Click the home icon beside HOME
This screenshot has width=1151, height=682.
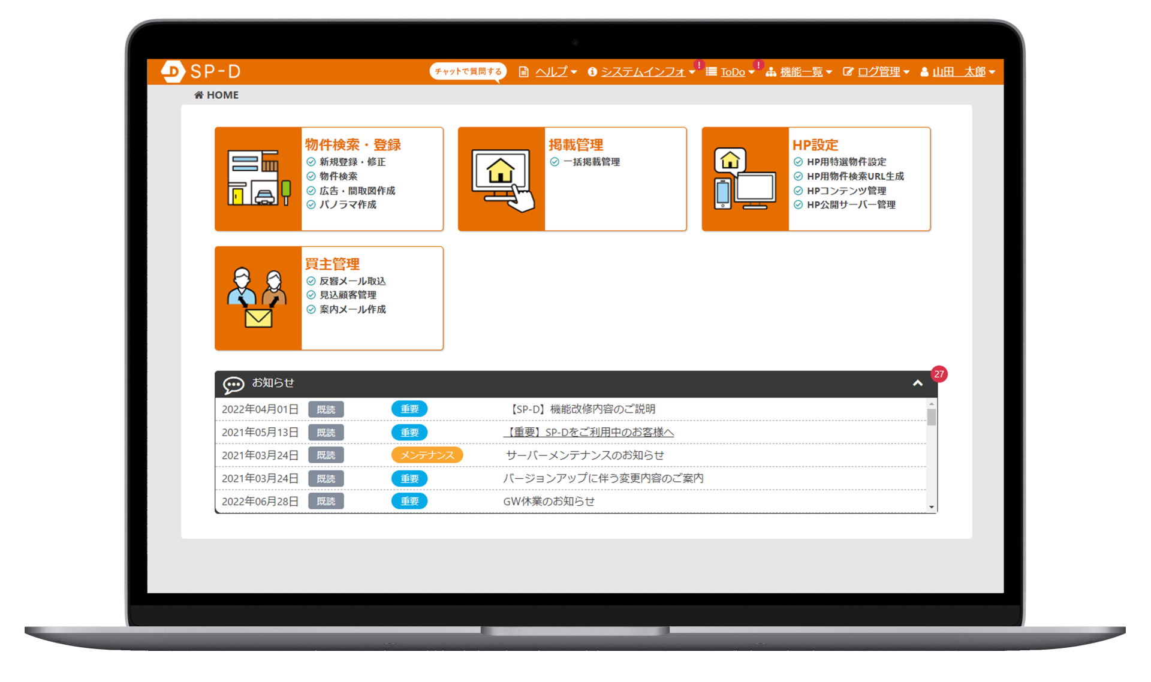point(198,95)
